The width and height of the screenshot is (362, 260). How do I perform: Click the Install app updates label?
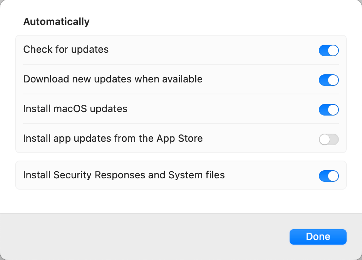tap(113, 139)
